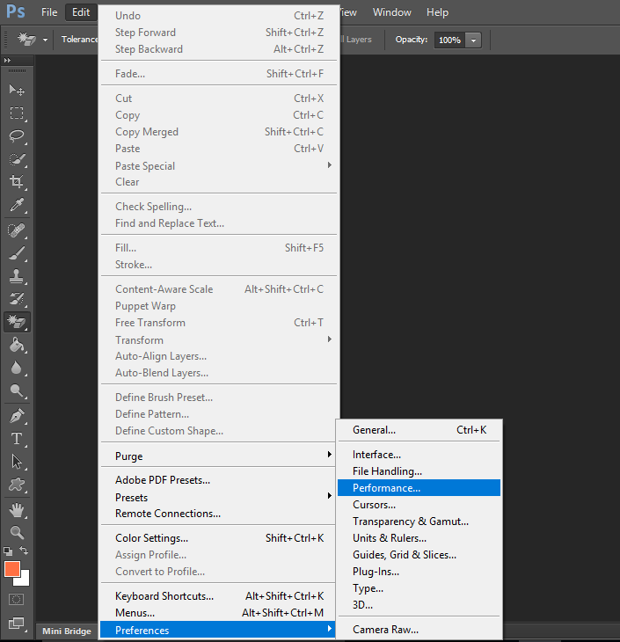This screenshot has height=642, width=620.
Task: Open the File menu
Action: tap(49, 12)
